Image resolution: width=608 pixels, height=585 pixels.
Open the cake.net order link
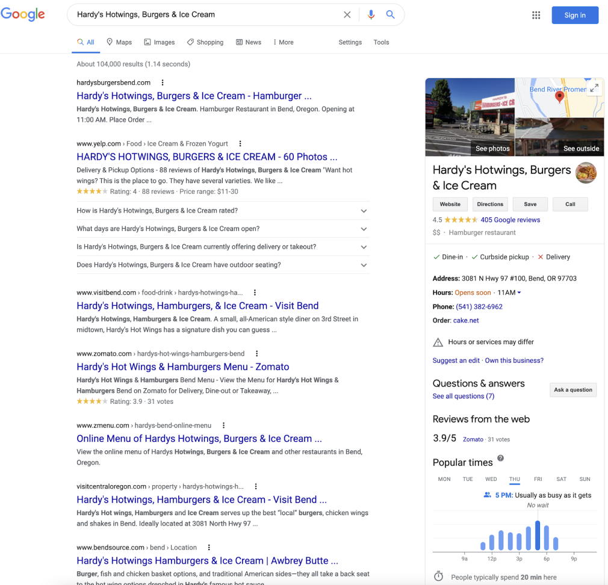pyautogui.click(x=466, y=321)
